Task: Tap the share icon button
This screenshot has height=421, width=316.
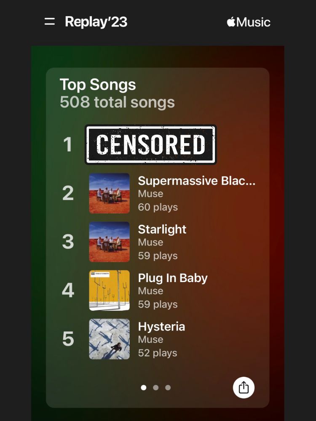Action: point(244,387)
